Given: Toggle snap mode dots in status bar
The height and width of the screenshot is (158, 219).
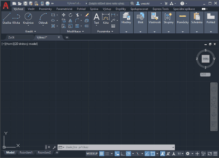Looking at the screenshot, I should tap(107, 154).
